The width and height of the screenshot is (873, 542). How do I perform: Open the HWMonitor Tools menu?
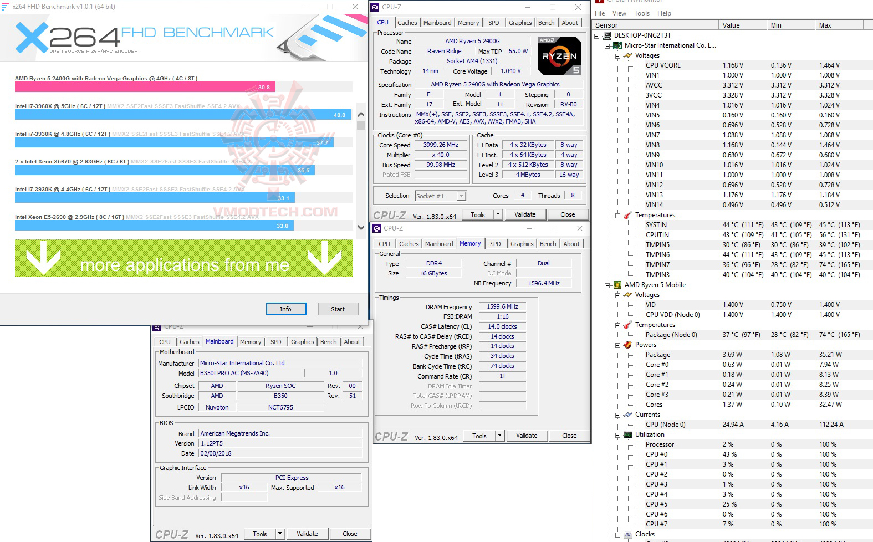[642, 13]
